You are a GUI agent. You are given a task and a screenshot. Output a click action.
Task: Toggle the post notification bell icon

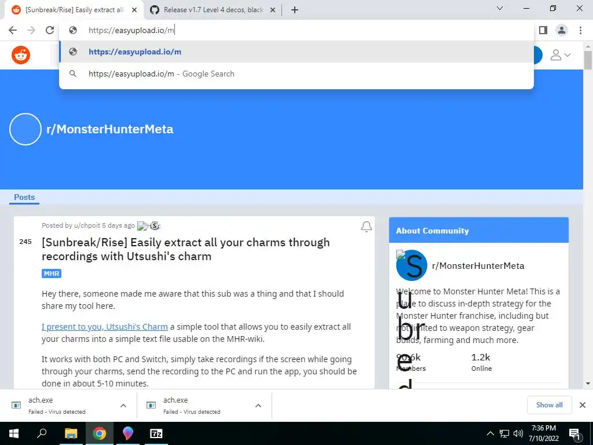366,227
